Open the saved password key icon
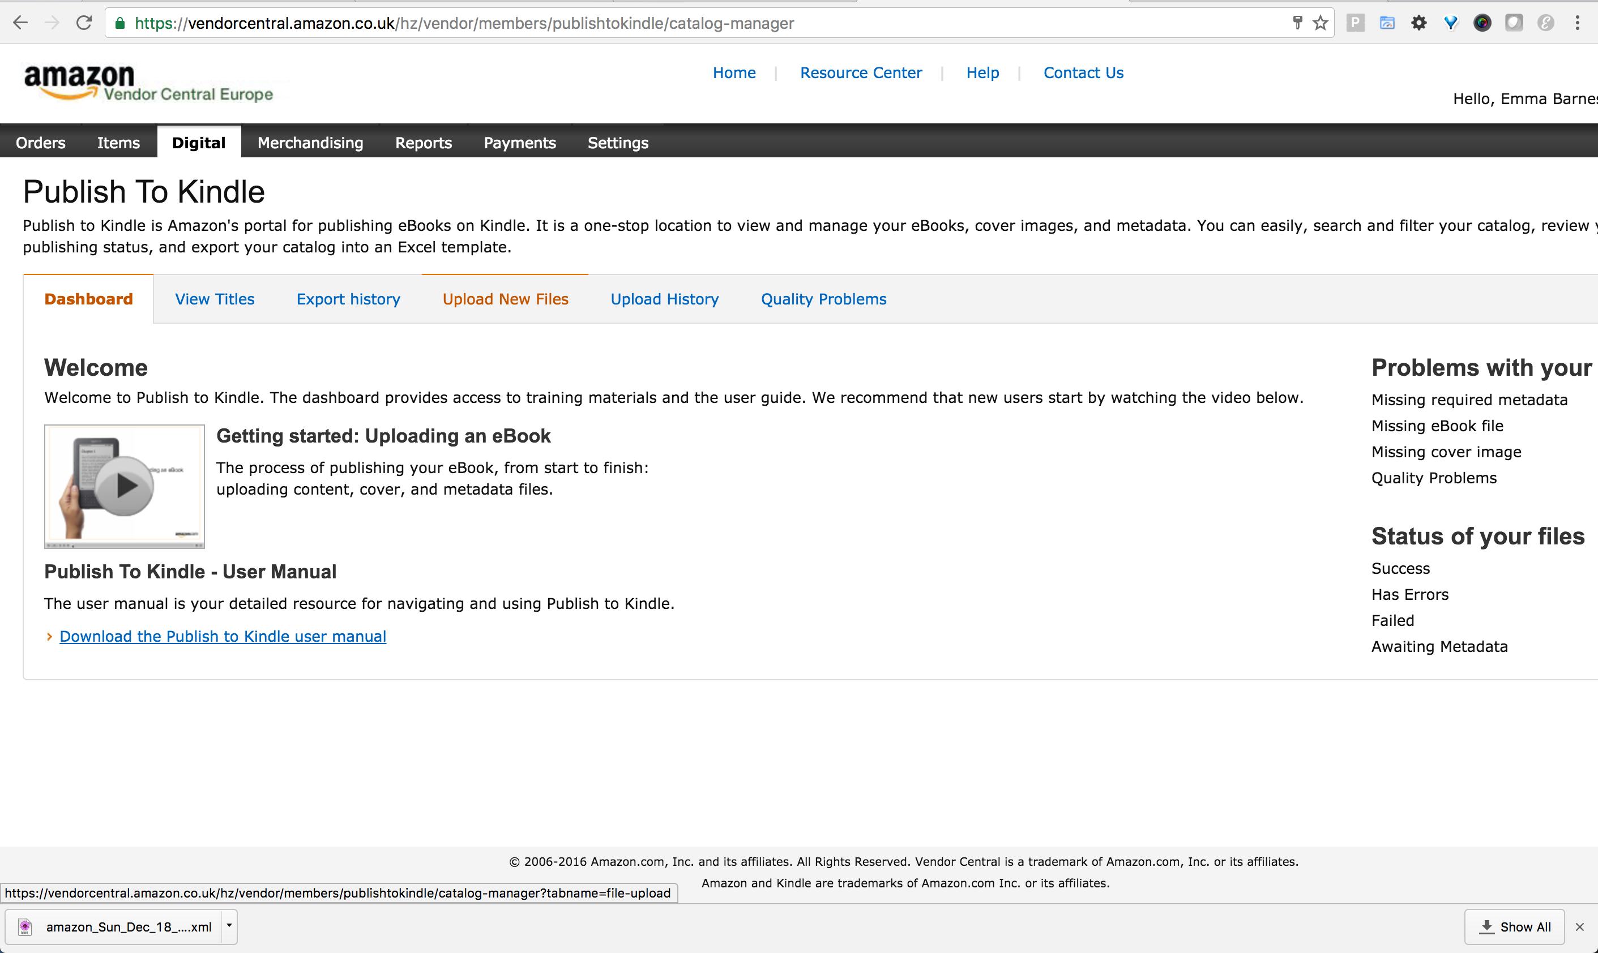The width and height of the screenshot is (1598, 953). (x=1297, y=23)
